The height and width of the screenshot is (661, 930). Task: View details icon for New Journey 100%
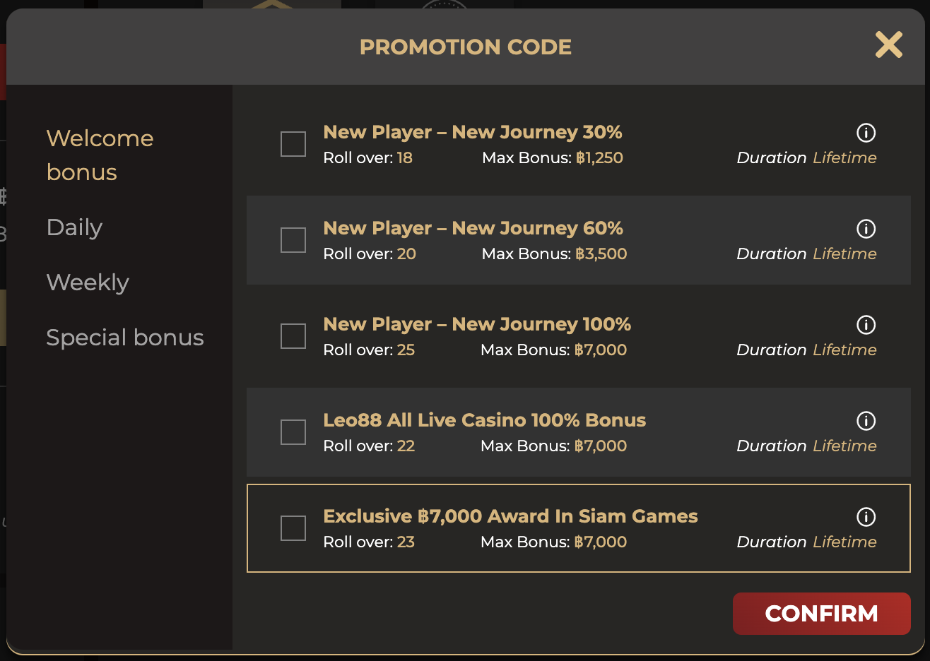(x=866, y=325)
